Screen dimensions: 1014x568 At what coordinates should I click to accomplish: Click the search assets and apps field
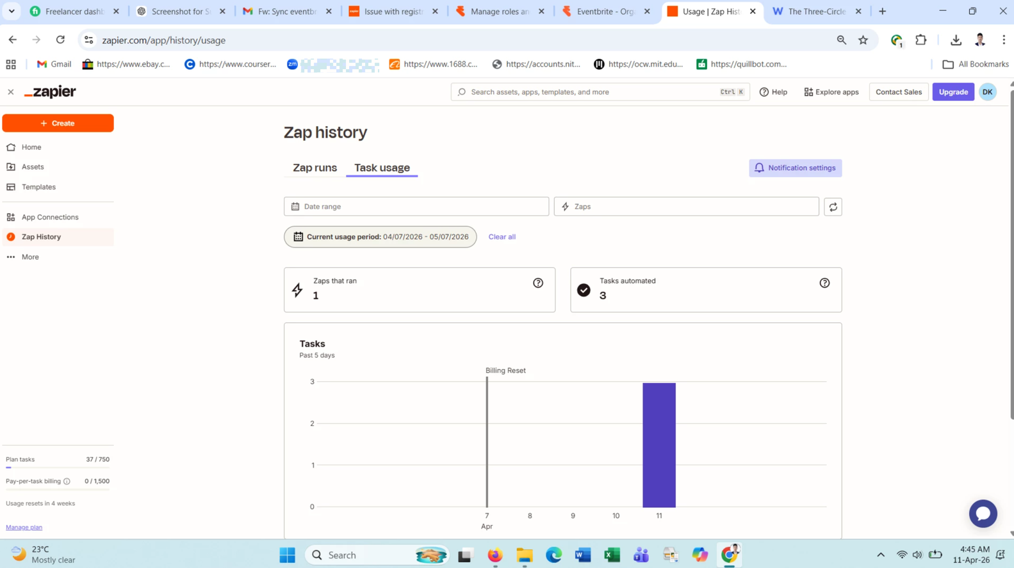point(593,92)
